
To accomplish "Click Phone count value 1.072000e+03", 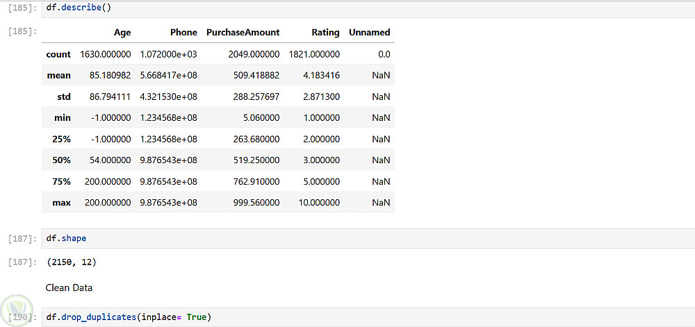I will pos(168,54).
